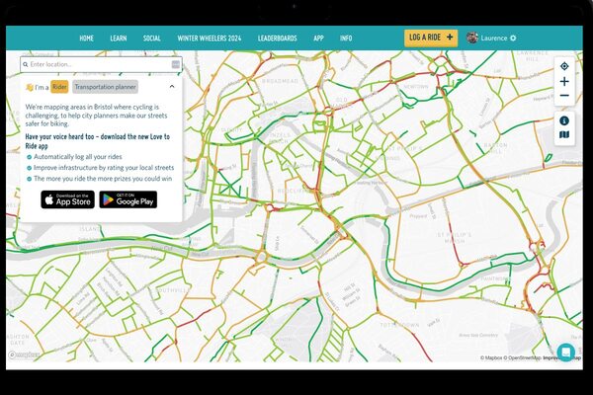Select the Rider role toggle
This screenshot has width=593, height=395.
(59, 87)
